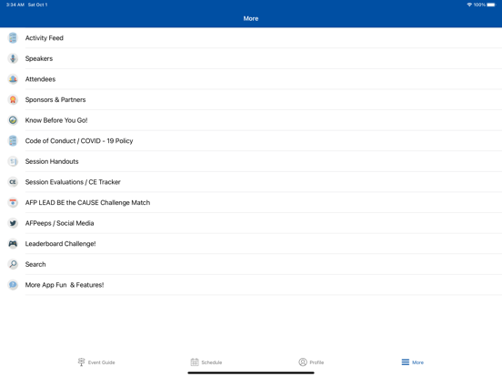
Task: Tap the Sponsors & Partners ribbon icon
Action: 13,99
